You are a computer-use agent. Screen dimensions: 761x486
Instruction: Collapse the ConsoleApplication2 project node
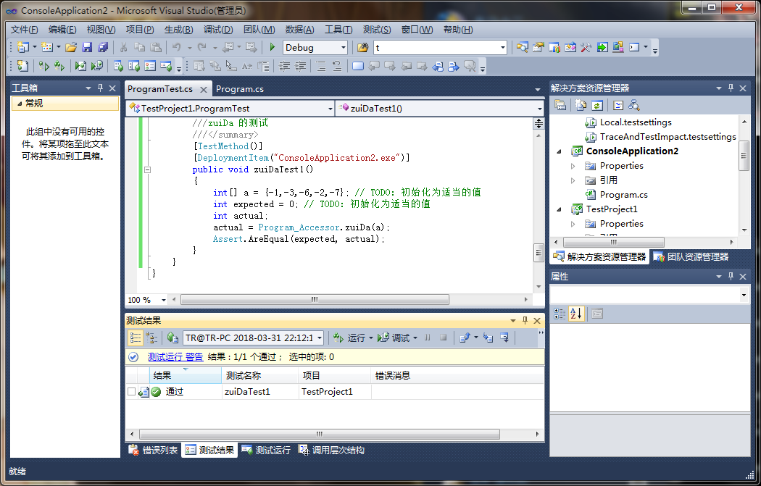tap(559, 151)
